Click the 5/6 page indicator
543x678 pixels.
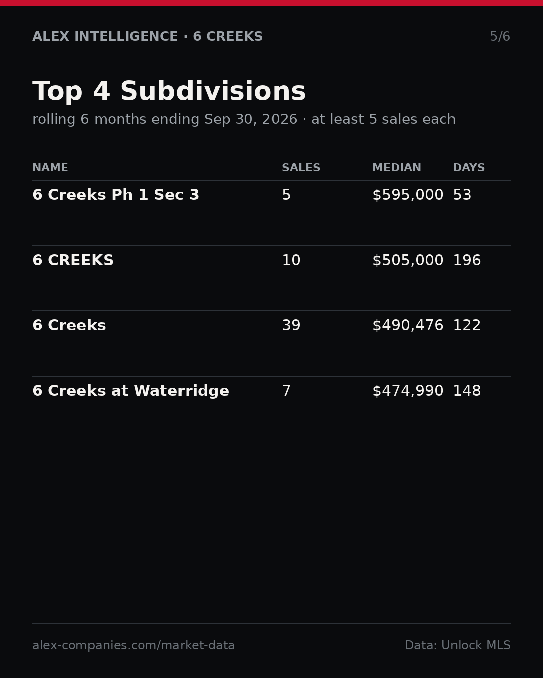[x=500, y=37]
